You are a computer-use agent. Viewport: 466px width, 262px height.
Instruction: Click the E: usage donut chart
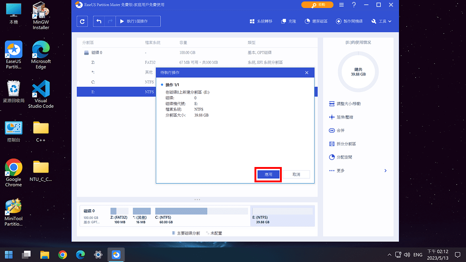coord(358,72)
